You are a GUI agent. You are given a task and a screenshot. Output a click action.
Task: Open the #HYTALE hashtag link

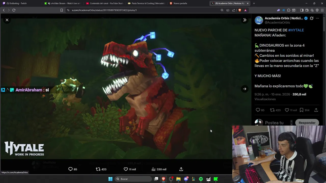click(x=296, y=30)
